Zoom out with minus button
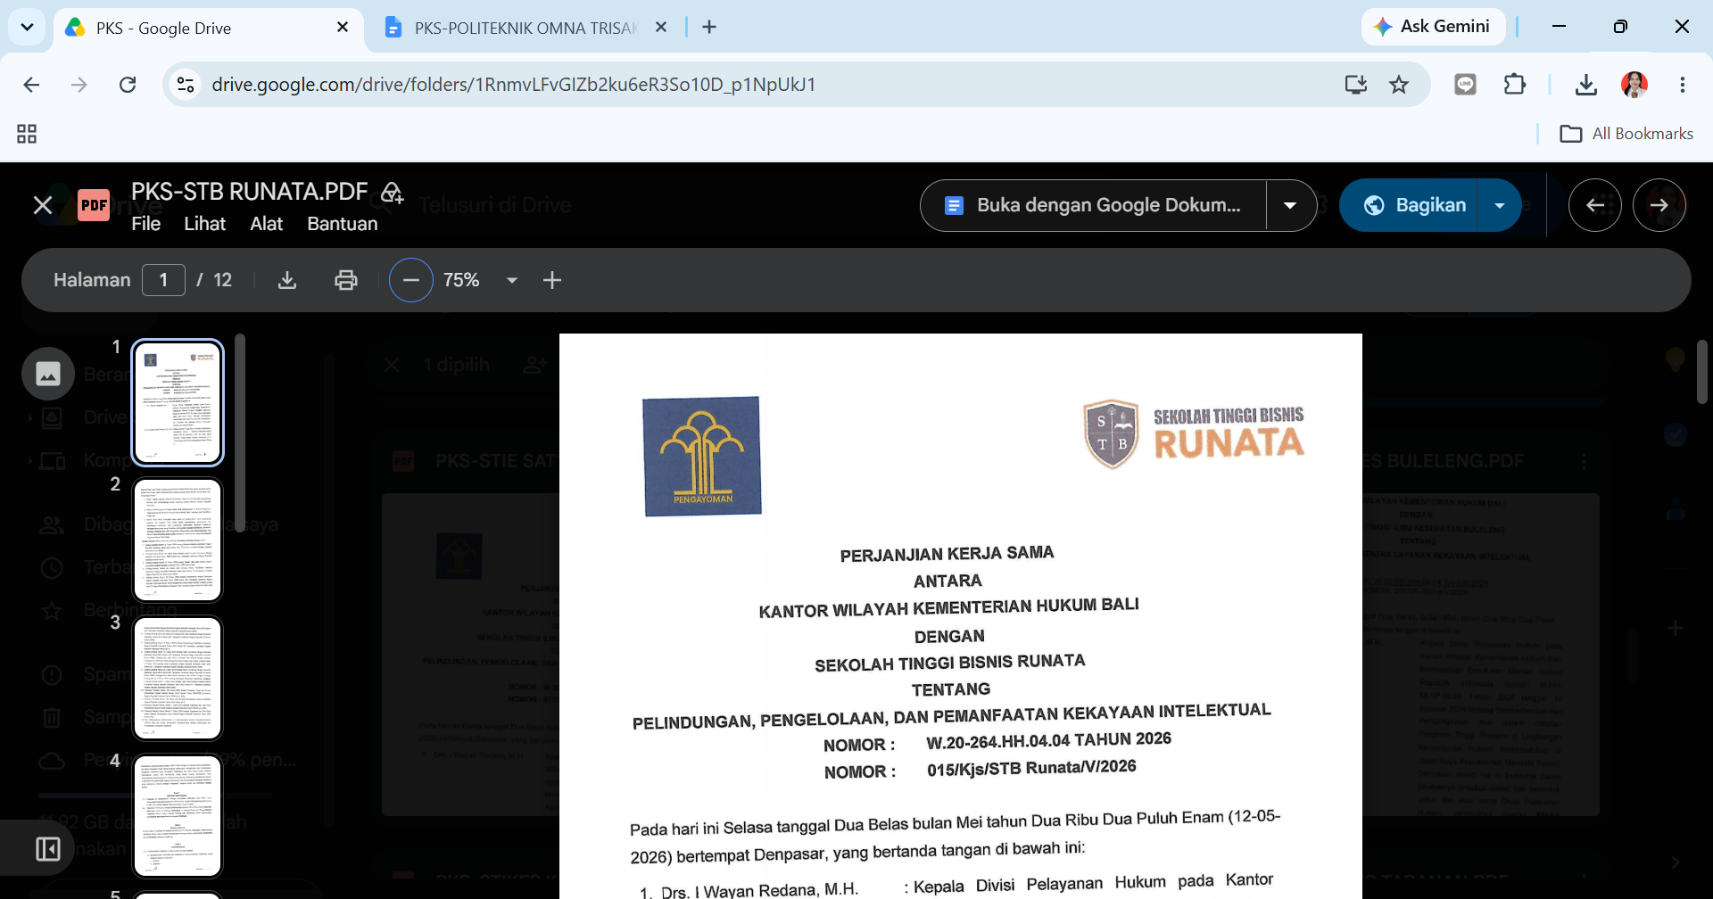This screenshot has height=899, width=1713. tap(411, 280)
